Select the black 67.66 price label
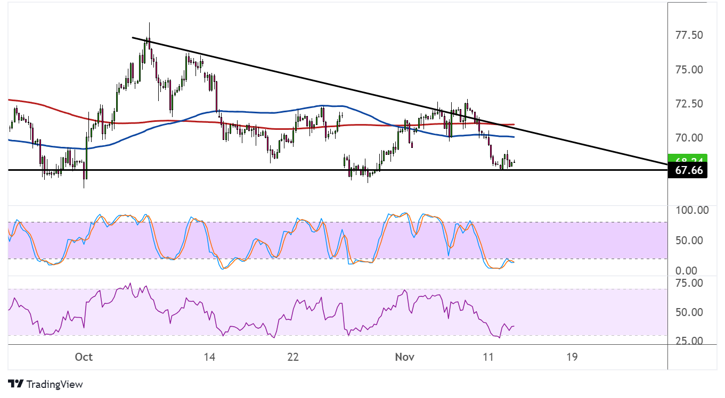The image size is (725, 398). tap(687, 170)
